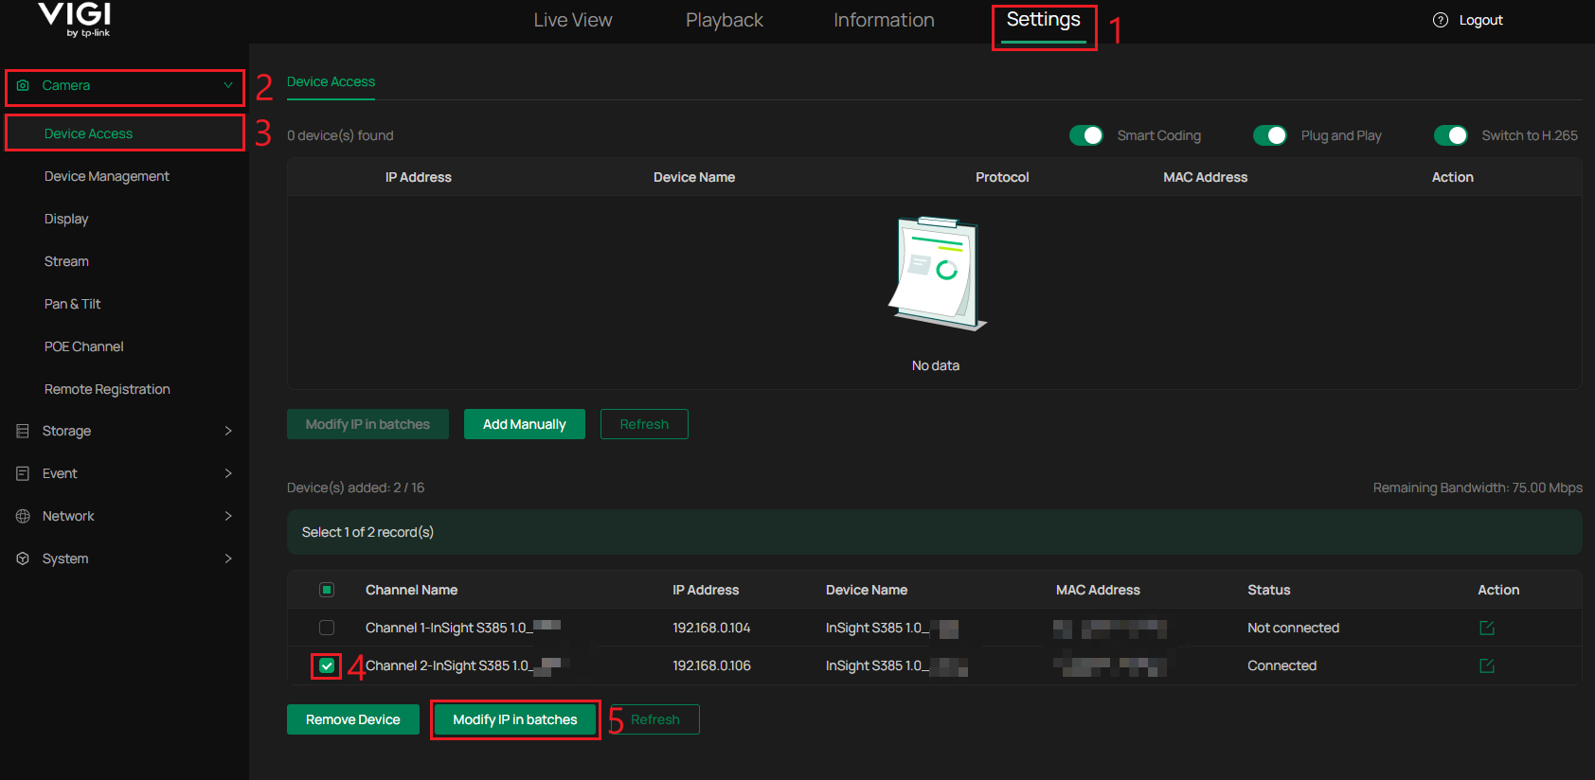Viewport: 1595px width, 780px height.
Task: Open the Live View tab
Action: 573,20
